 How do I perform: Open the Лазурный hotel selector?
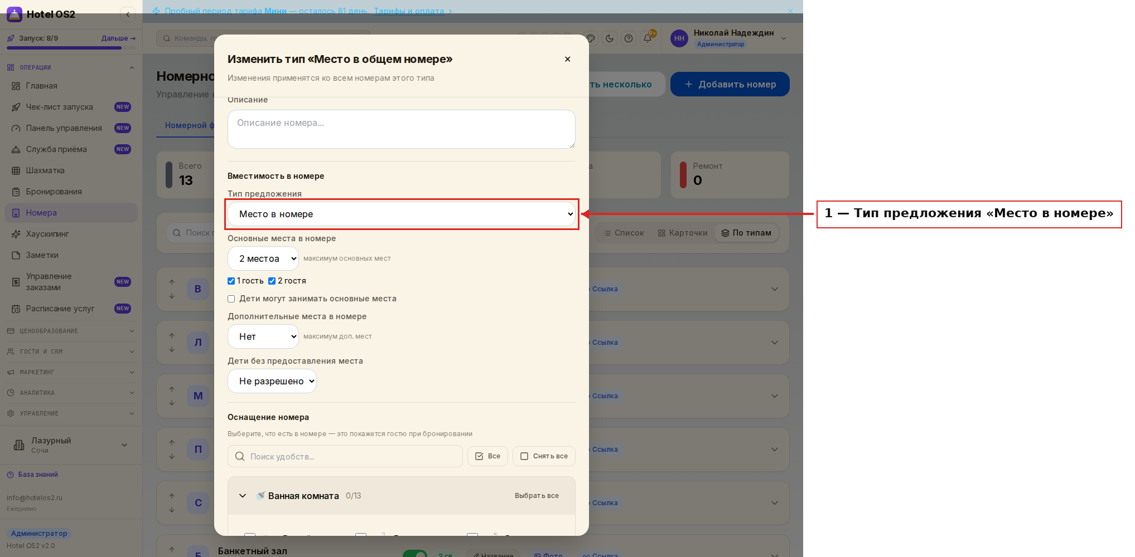click(71, 445)
